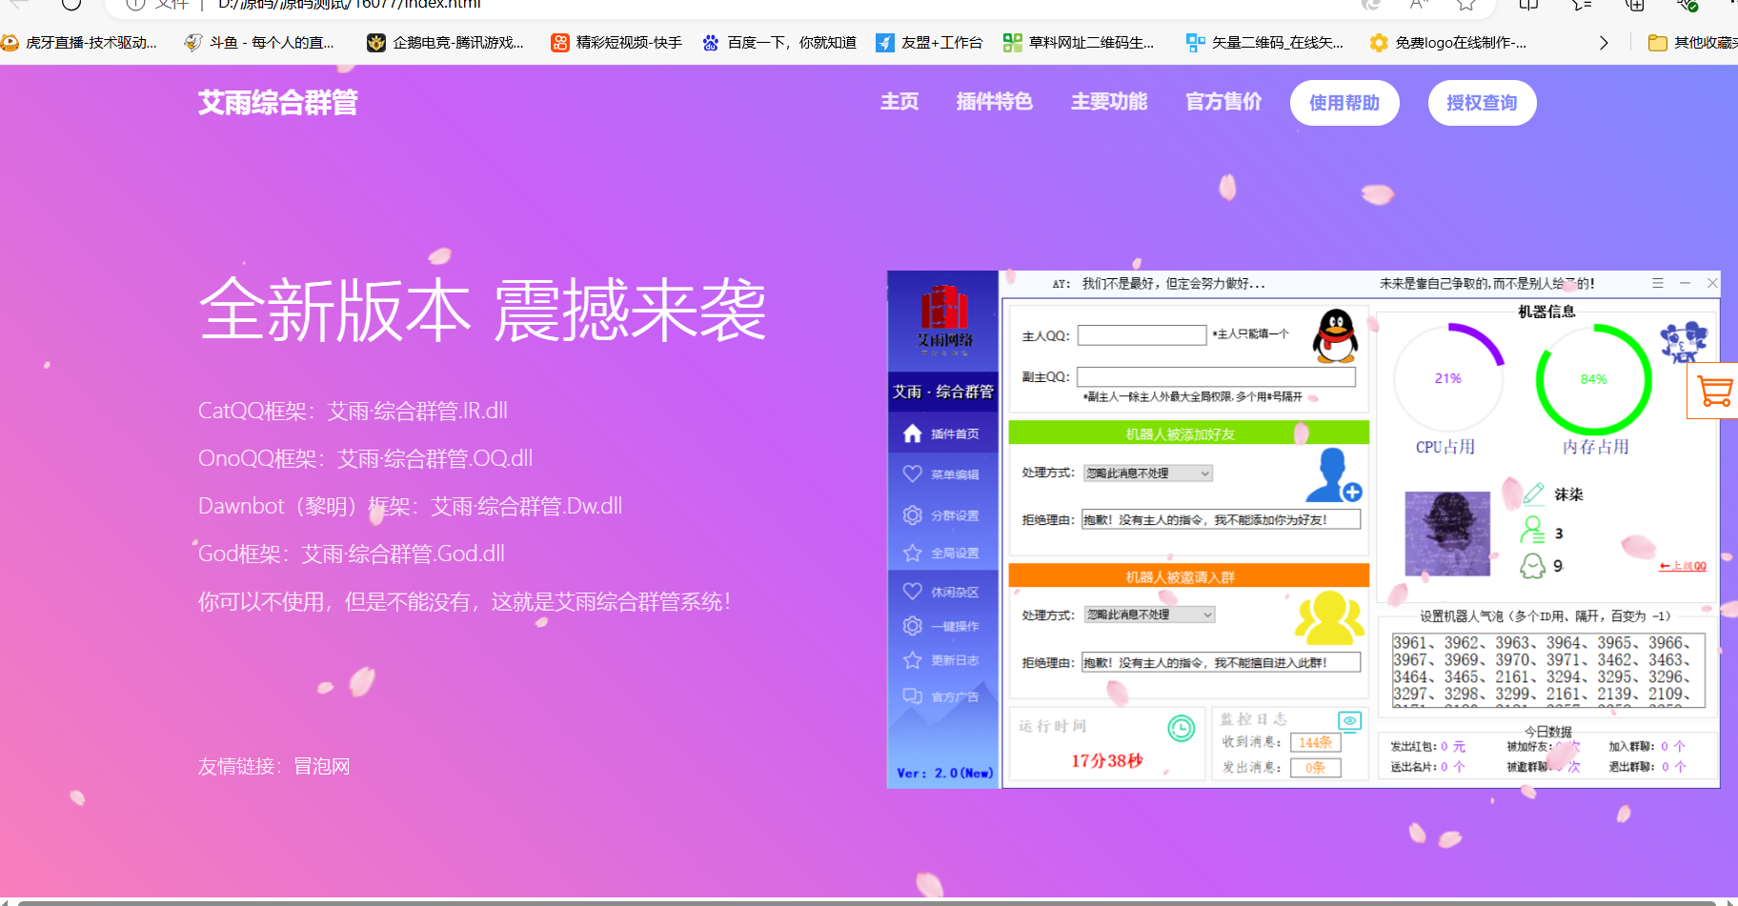The width and height of the screenshot is (1738, 906).
Task: Click the 机器人被邀请入群 orange header
Action: pos(1188,576)
